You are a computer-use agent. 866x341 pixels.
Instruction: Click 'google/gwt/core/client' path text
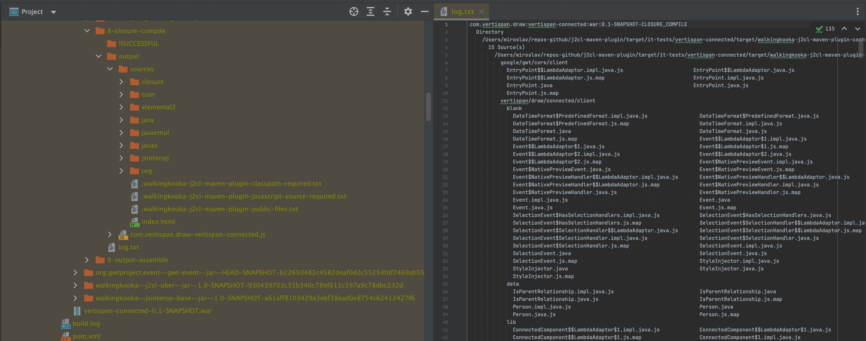[x=534, y=63]
